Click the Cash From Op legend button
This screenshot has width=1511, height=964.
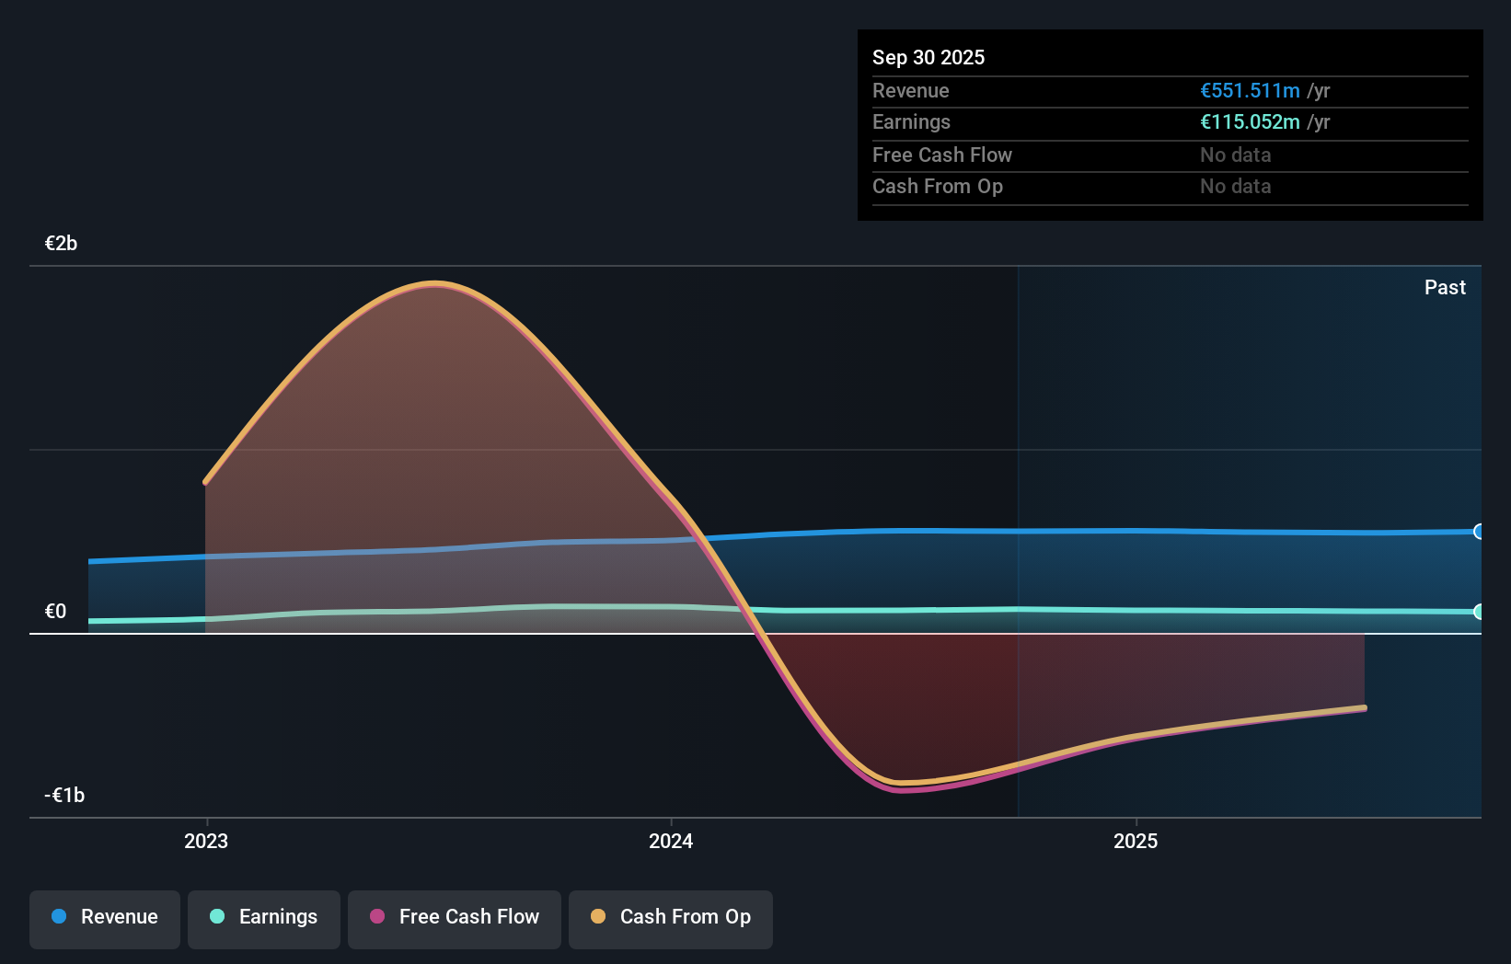(x=670, y=917)
